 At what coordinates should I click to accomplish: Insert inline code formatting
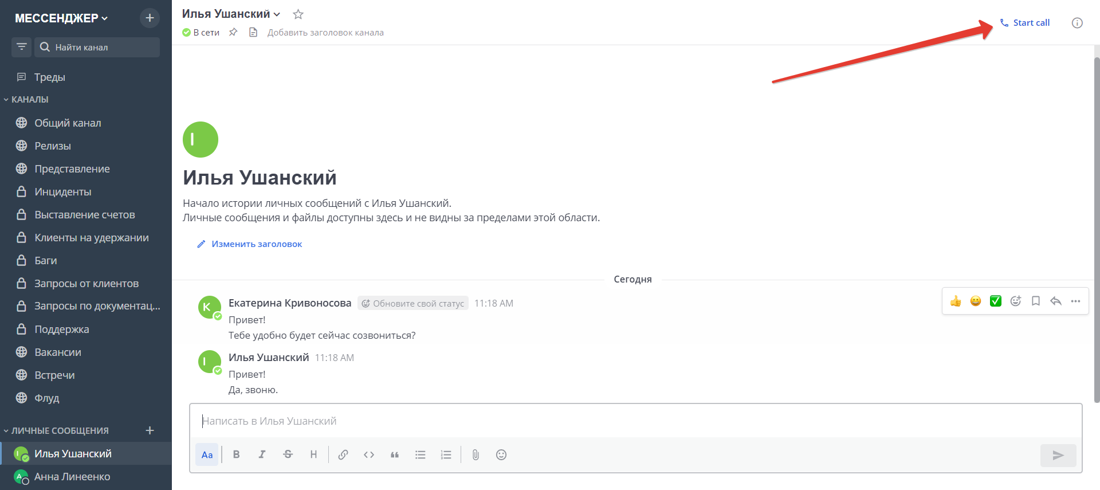point(369,454)
